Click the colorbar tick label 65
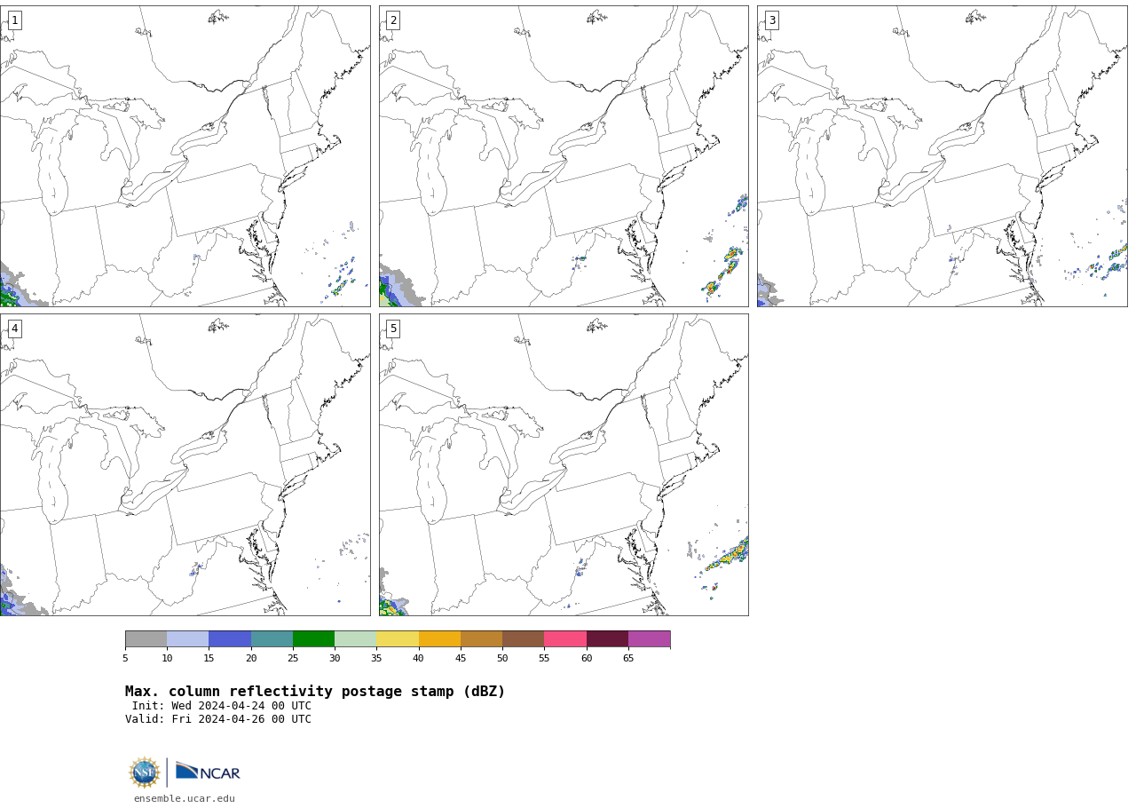The image size is (1136, 808). [x=628, y=659]
